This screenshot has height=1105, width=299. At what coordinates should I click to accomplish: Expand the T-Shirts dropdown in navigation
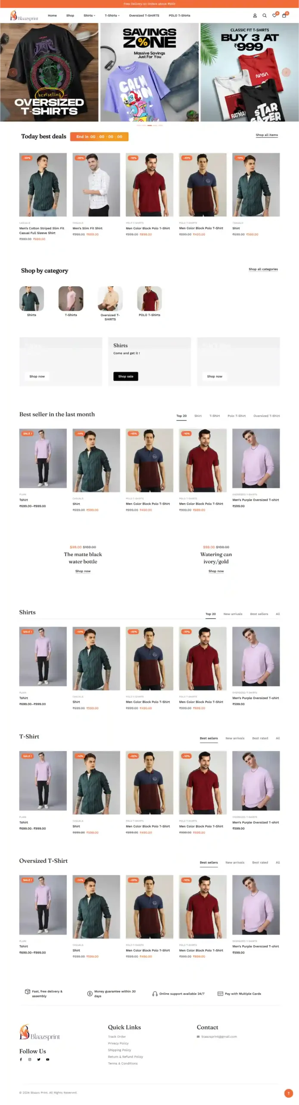[x=112, y=16]
